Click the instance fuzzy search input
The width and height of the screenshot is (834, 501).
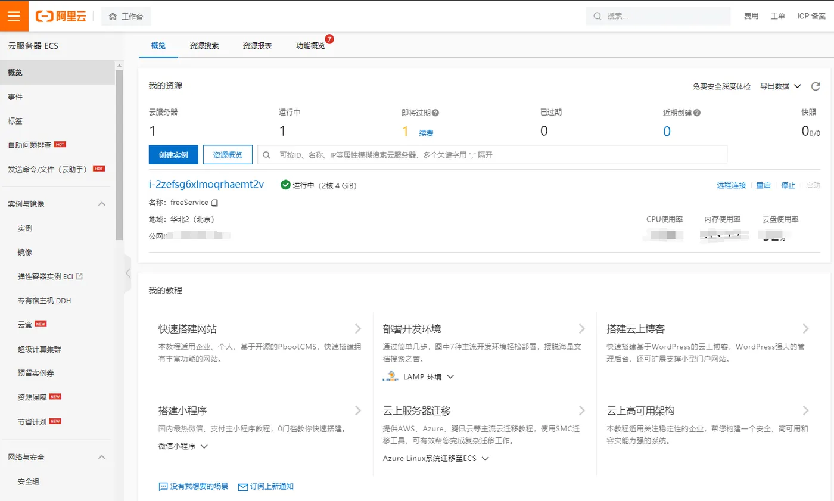pyautogui.click(x=492, y=155)
